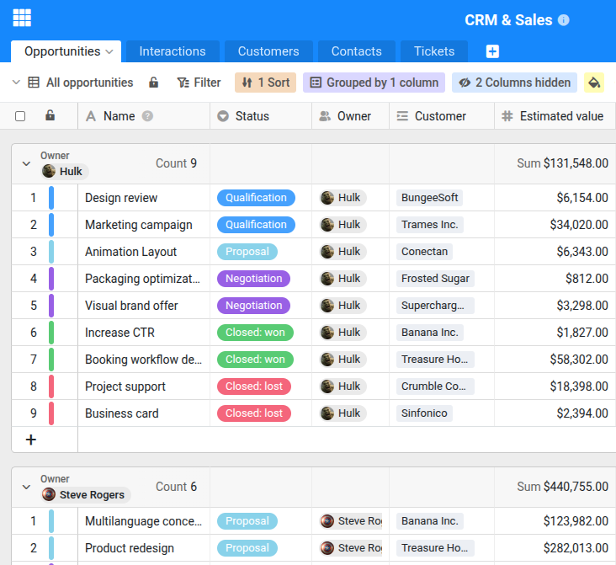This screenshot has height=565, width=616.
Task: Open Closed: lost status of Business card
Action: (254, 413)
